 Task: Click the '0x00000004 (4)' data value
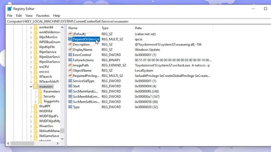tap(145, 86)
